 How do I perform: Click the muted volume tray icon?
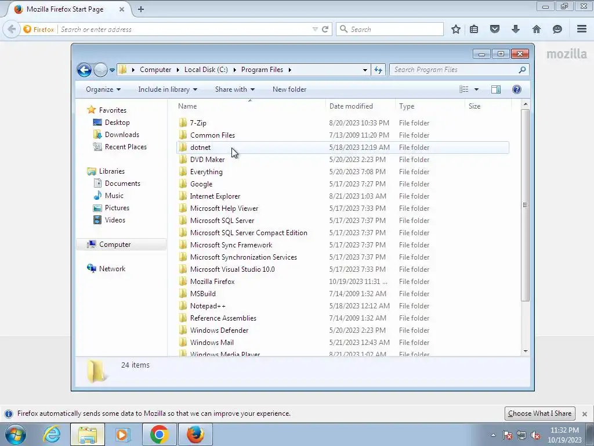(x=535, y=436)
